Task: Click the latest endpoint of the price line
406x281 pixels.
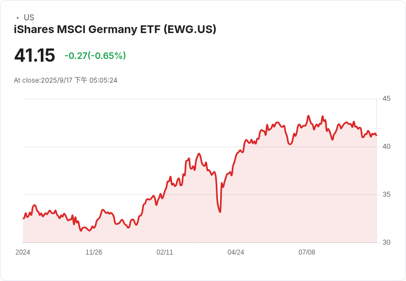Action: (376, 135)
